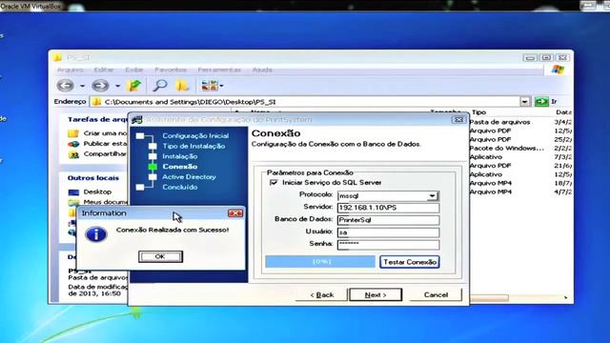Close the PrintSystem configuration window
Image resolution: width=610 pixels, height=343 pixels.
(x=458, y=119)
